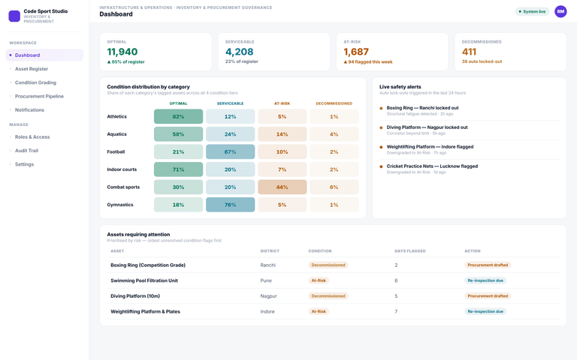Click the CONDITION column header in table
The height and width of the screenshot is (360, 577).
coord(320,251)
